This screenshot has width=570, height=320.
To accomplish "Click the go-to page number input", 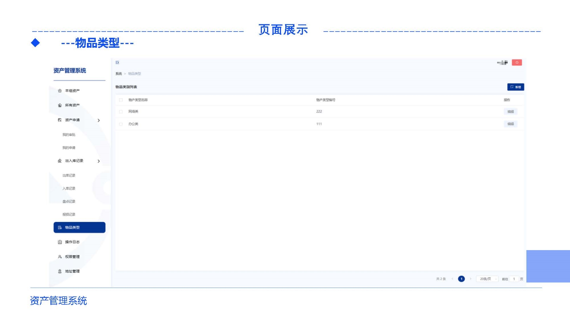I will click(x=514, y=279).
